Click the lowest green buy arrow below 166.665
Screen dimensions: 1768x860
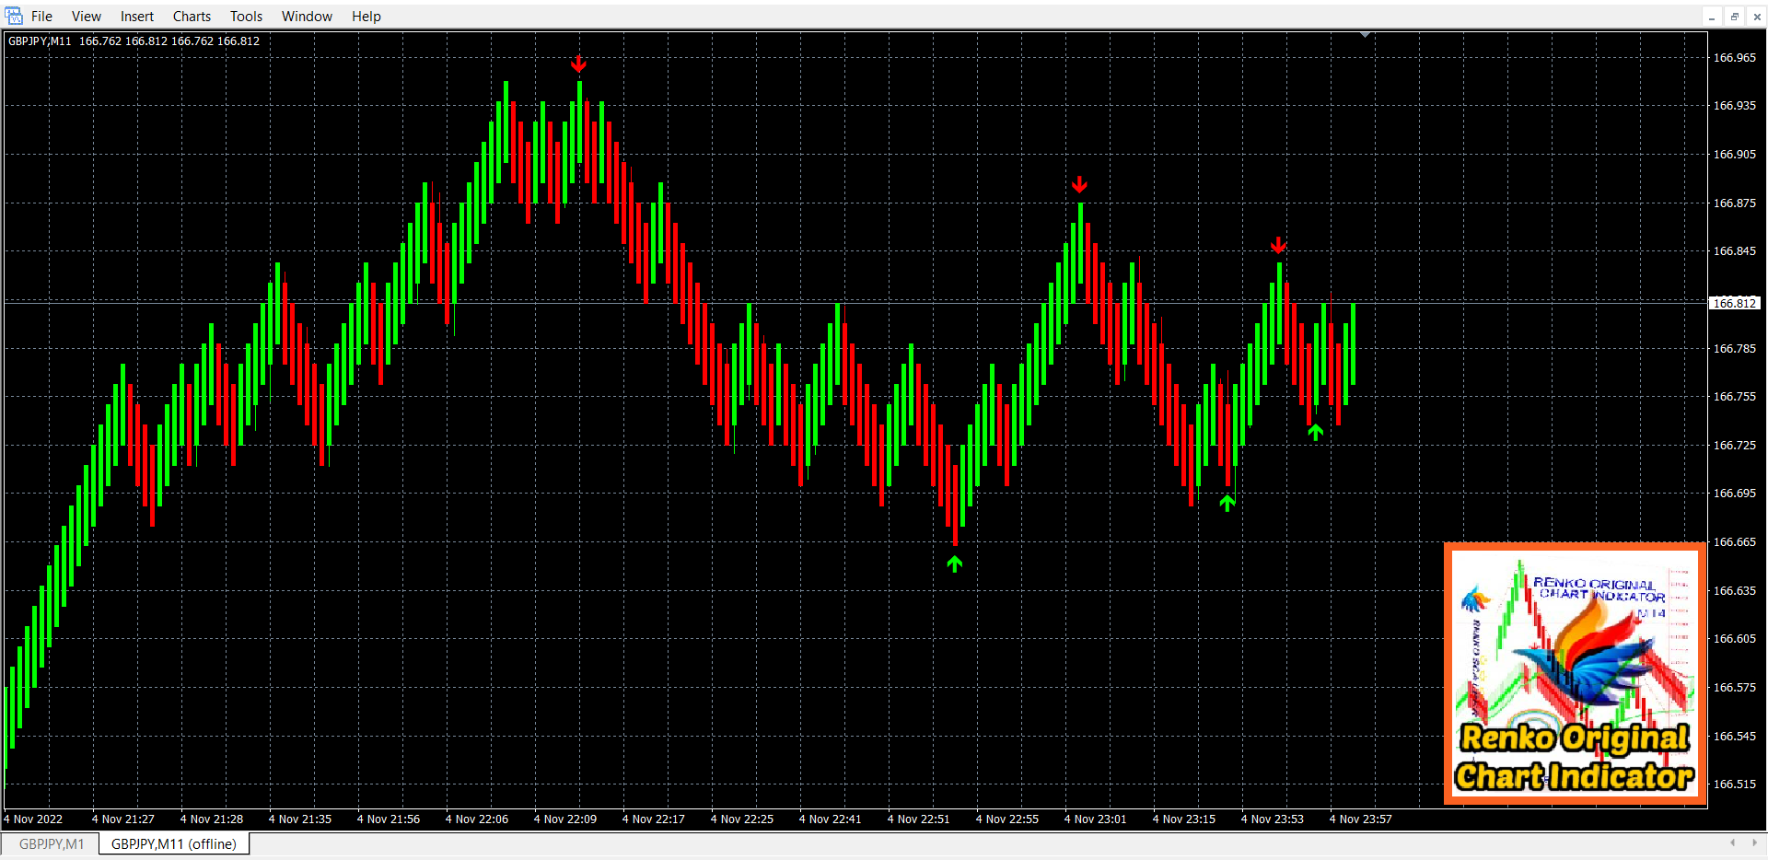[955, 564]
